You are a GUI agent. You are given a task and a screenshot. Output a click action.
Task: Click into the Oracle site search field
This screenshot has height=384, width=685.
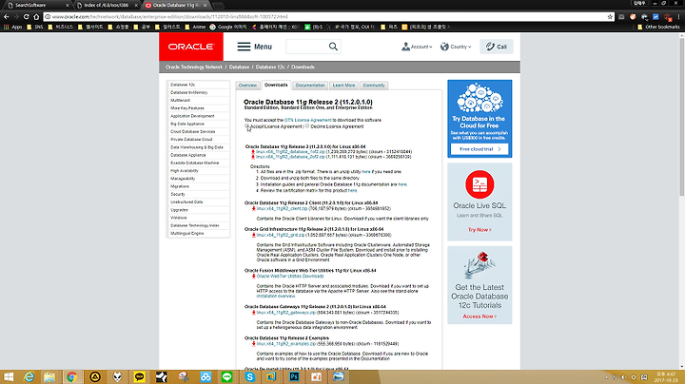[x=307, y=47]
